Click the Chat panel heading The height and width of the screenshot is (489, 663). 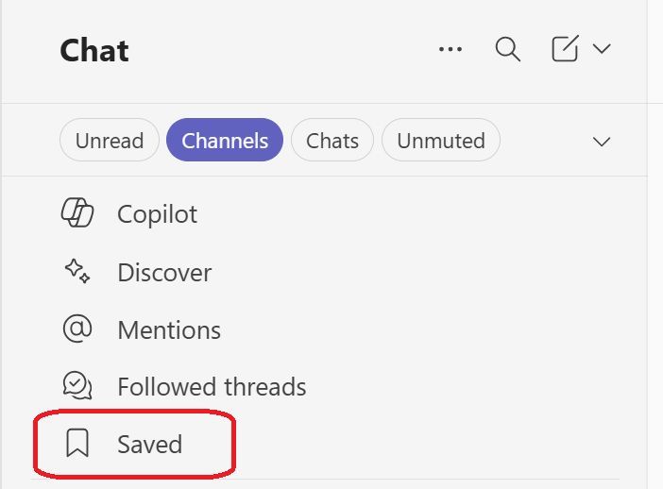(94, 50)
